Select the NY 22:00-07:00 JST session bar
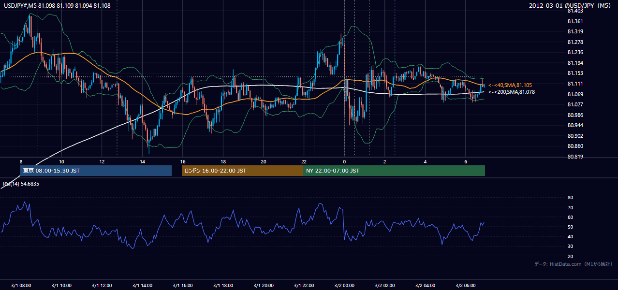 pos(394,171)
